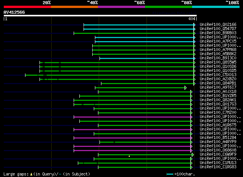Select hit name UniRef100_A1R6T5
243x177 pixels.
(218, 125)
